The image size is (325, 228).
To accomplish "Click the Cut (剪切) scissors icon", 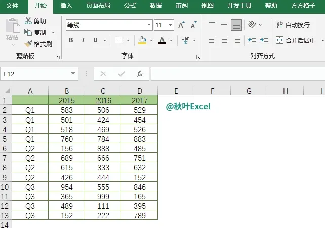I will (x=28, y=21).
